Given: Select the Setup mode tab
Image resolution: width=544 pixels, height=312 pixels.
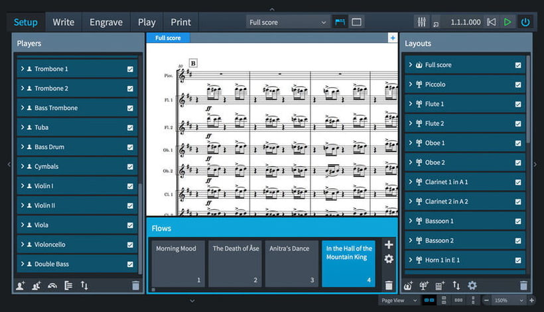Looking at the screenshot, I should click(26, 22).
